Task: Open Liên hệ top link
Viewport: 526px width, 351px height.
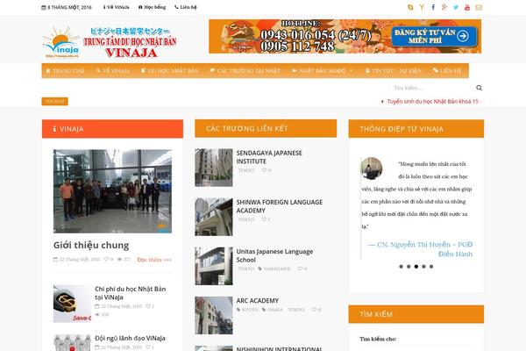Action: [x=186, y=7]
